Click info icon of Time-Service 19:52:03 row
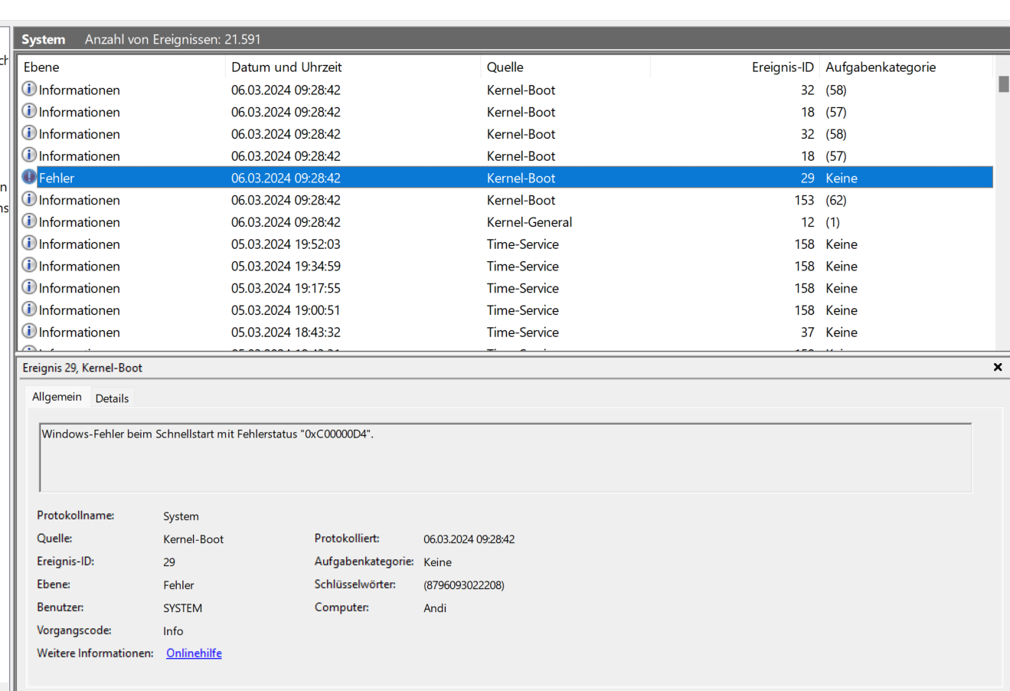Image resolution: width=1010 pixels, height=691 pixels. click(29, 244)
